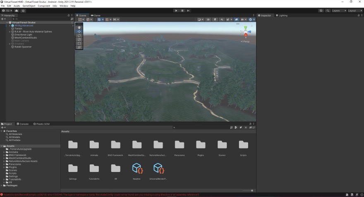Select the Move tool in scene overlay
This screenshot has width=364, height=197.
79,31
